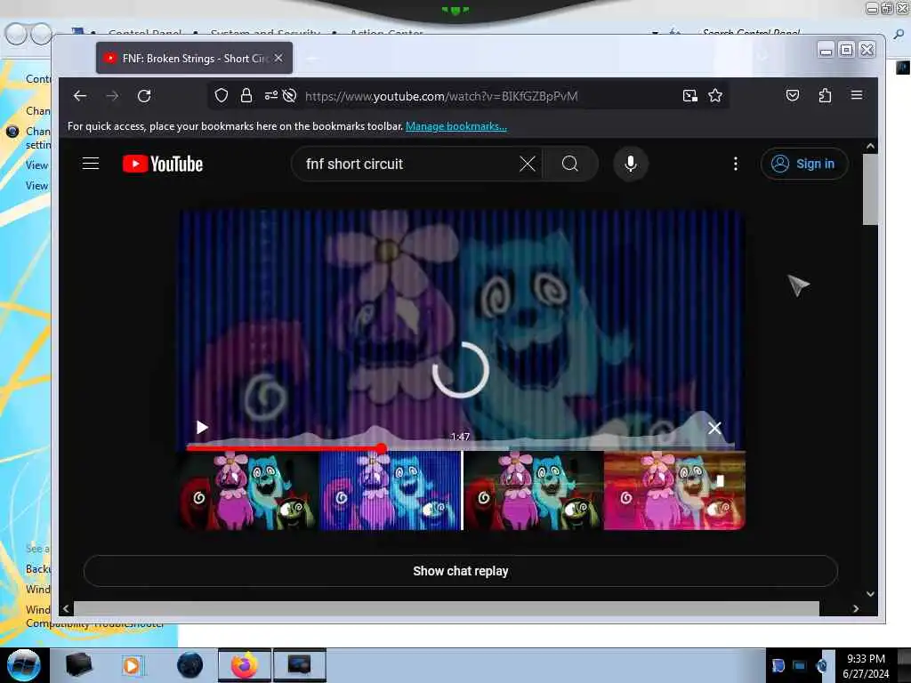Open picture-in-picture icon in address bar
Viewport: 911px width, 683px height.
[689, 96]
